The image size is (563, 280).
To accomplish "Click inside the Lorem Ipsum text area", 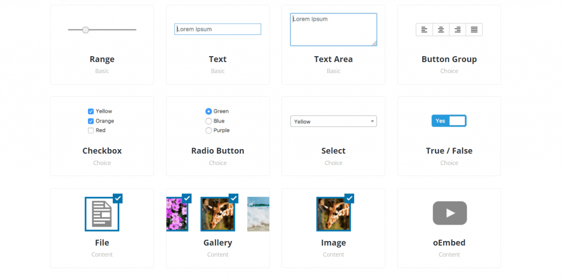I will (334, 30).
